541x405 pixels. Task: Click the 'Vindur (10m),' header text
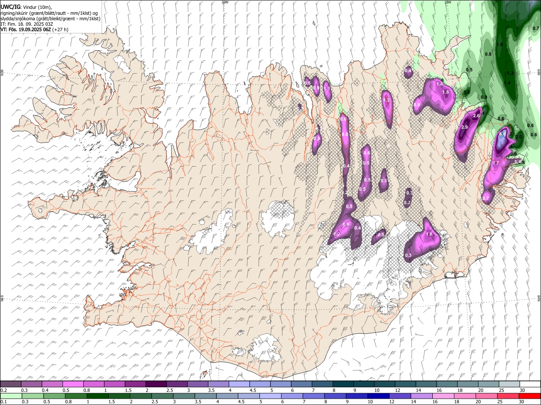[37, 7]
